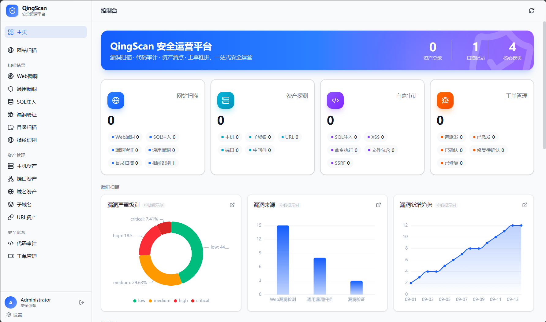
Task: Toggle the high legend item
Action: (181, 301)
